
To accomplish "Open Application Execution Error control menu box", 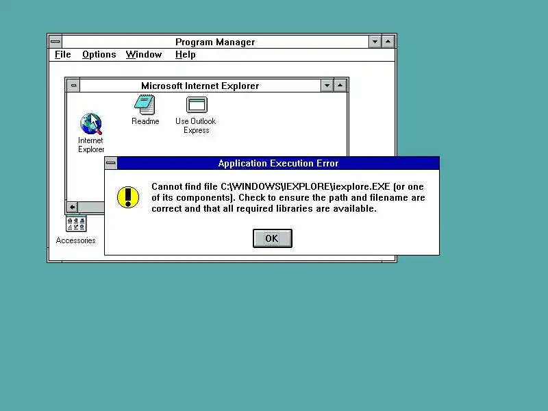I will click(111, 163).
